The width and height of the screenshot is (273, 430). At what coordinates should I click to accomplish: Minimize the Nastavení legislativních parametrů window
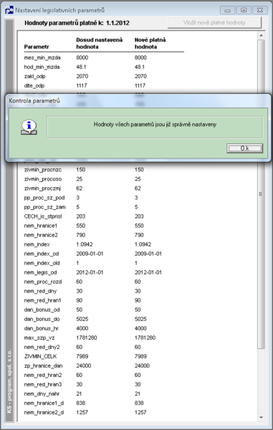pos(227,10)
